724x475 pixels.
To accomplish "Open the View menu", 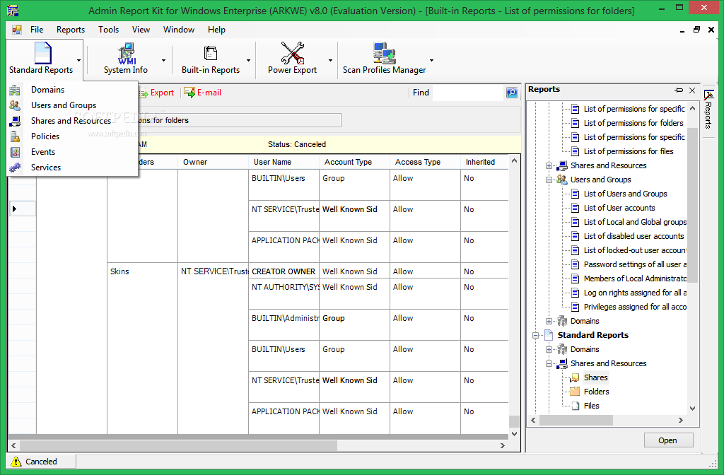I will tap(141, 30).
